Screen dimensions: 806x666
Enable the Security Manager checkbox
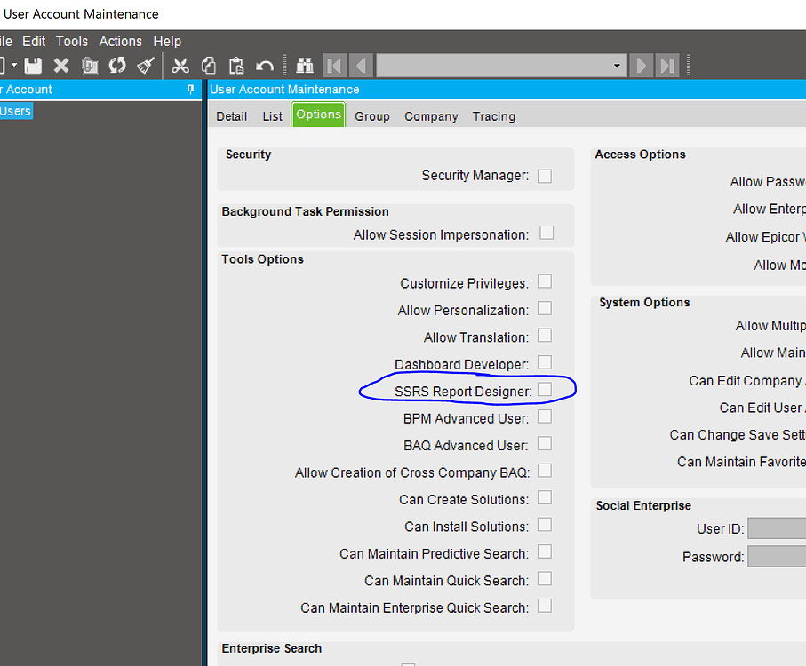546,175
